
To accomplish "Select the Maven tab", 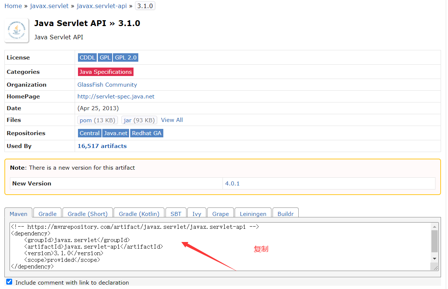I will tap(18, 213).
